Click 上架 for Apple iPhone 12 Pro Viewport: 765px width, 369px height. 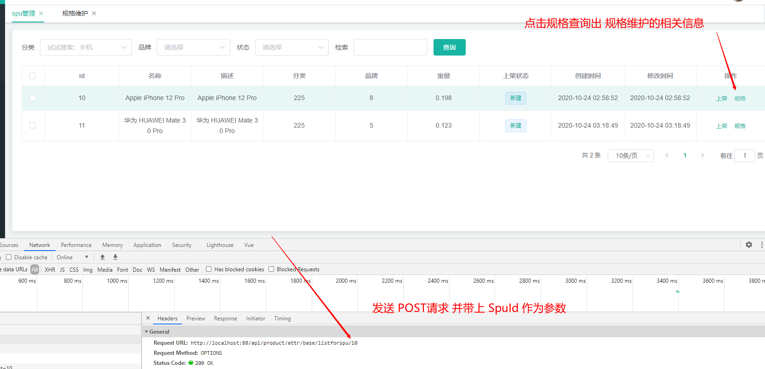point(722,98)
